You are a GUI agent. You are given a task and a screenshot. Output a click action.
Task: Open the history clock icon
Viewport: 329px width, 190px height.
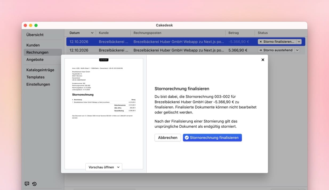click(34, 184)
